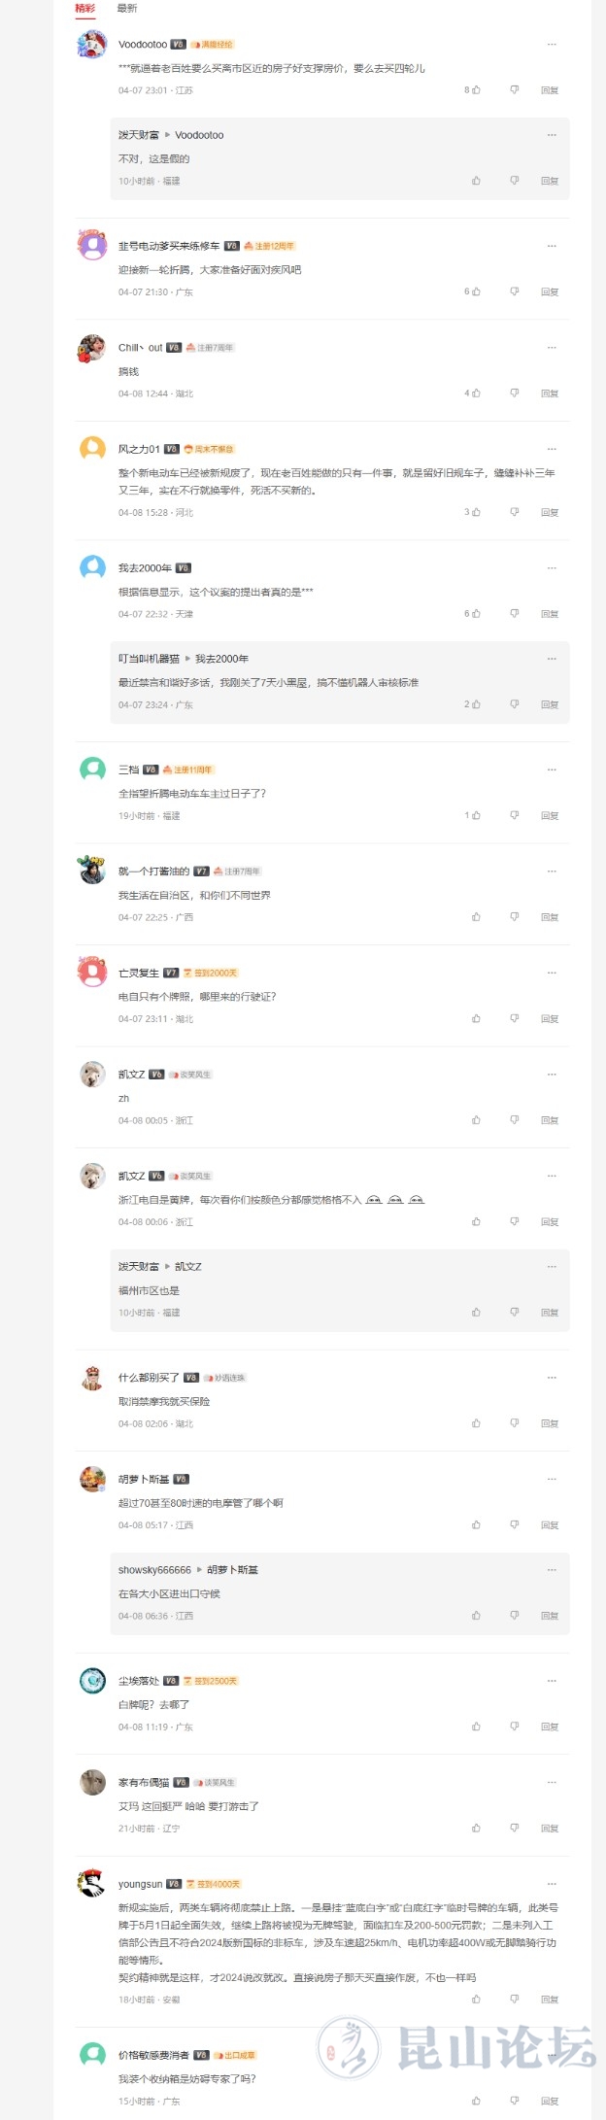Thumbs-up showsky666666's reply
Viewport: 606px width, 2120px height.
(476, 1616)
